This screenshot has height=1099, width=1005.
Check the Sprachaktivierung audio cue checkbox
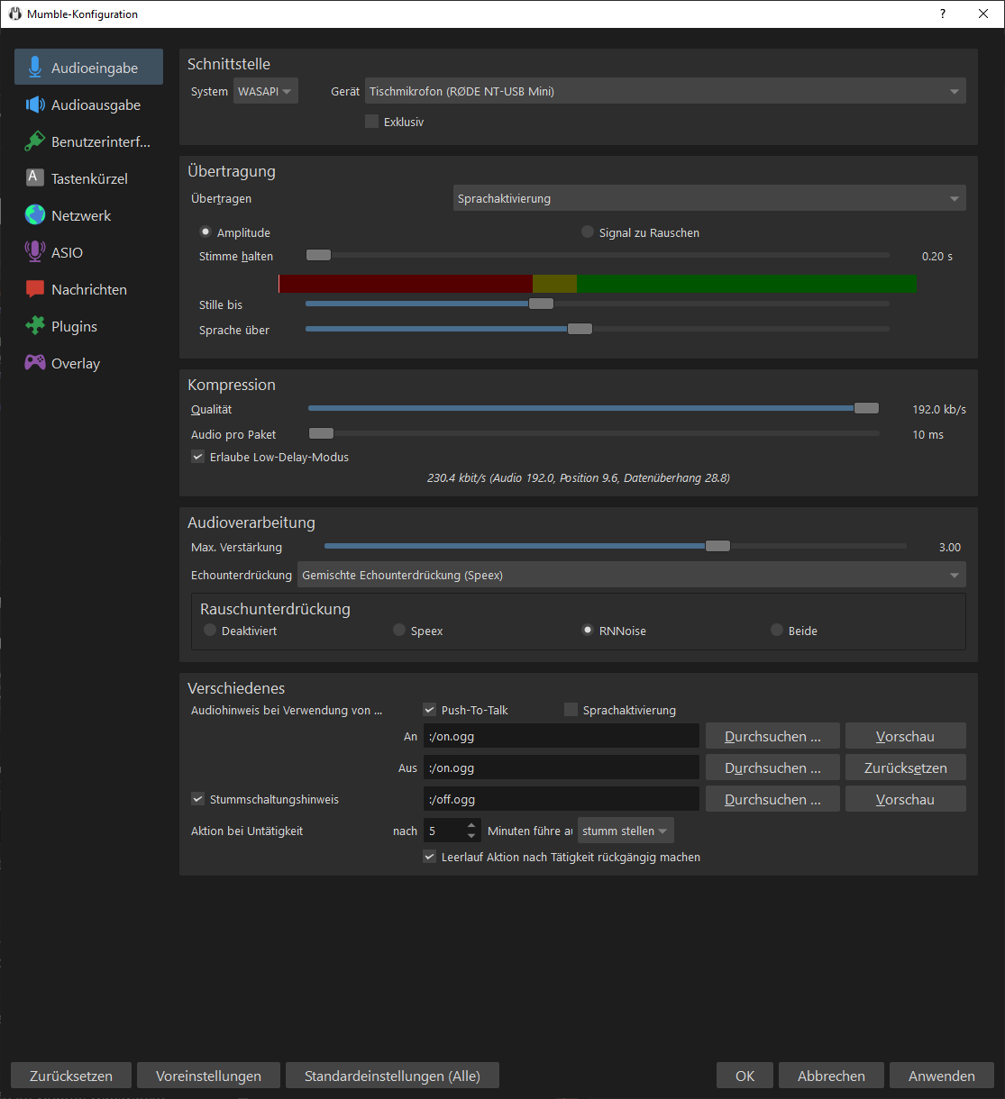pos(571,710)
